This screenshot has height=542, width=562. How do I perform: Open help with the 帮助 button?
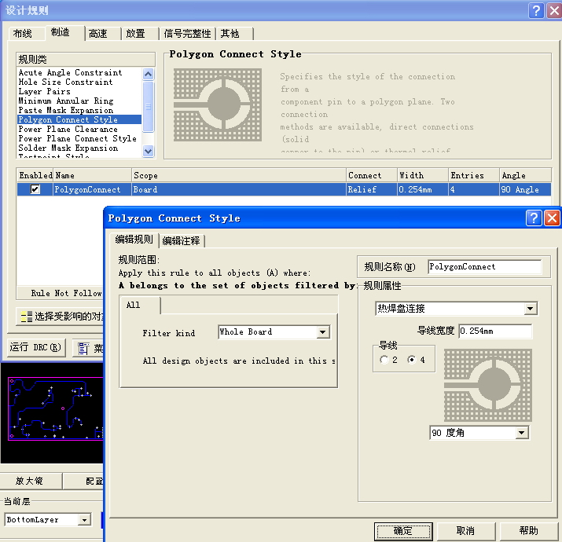click(529, 530)
